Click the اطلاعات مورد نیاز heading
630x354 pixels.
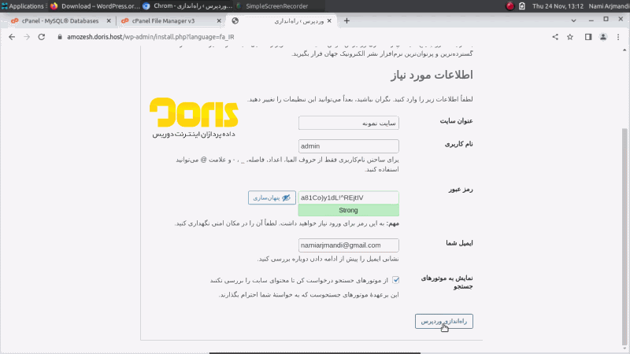(x=432, y=75)
